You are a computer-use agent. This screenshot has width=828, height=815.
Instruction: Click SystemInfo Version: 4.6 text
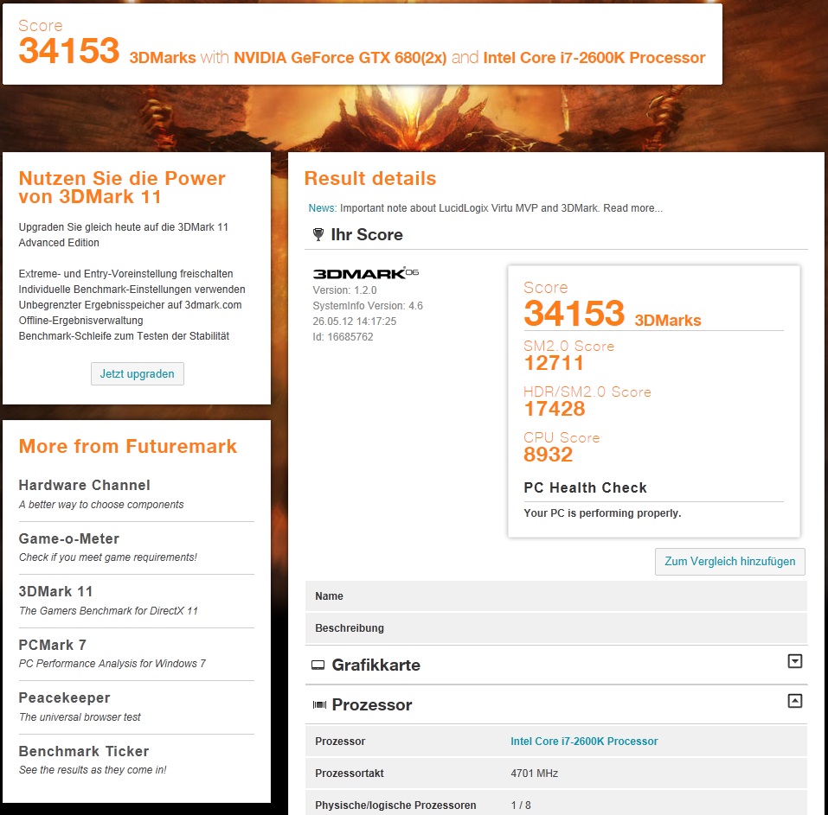pyautogui.click(x=368, y=305)
